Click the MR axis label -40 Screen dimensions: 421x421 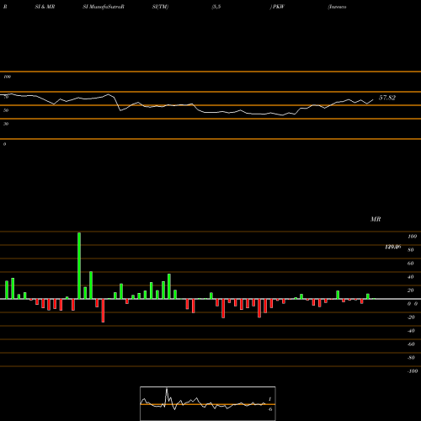[411, 331]
